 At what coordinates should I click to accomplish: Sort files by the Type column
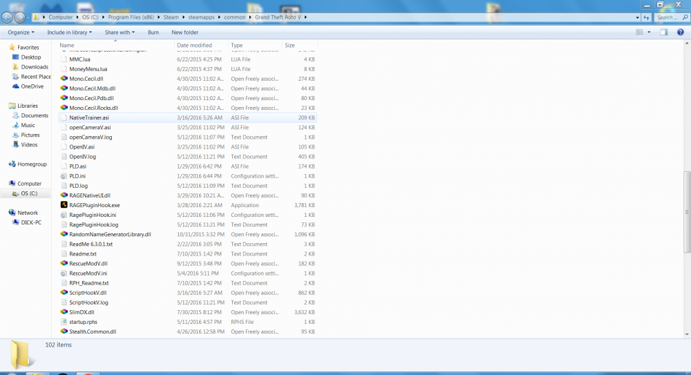(x=255, y=45)
